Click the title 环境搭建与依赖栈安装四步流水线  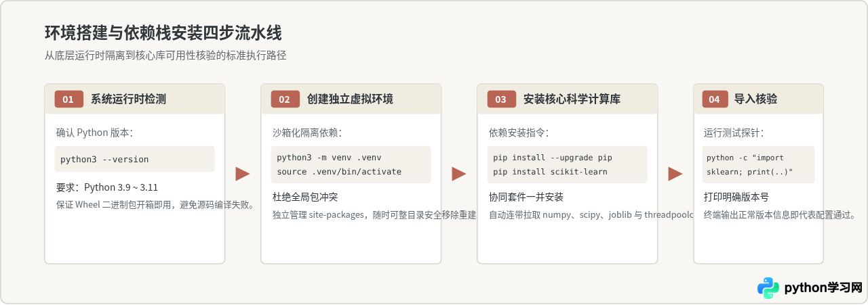[x=163, y=32]
